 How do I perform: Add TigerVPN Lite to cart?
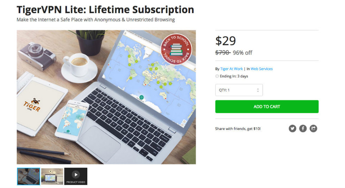267,107
